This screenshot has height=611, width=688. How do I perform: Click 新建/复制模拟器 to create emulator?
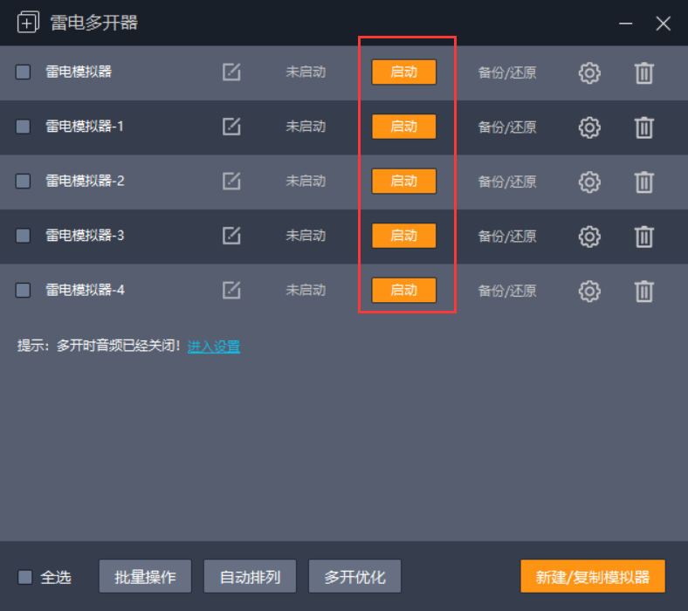tap(593, 576)
